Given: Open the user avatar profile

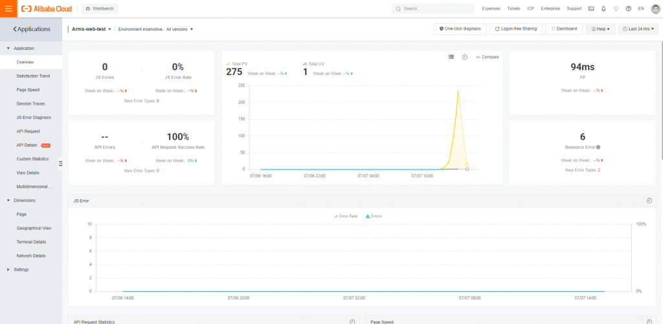Looking at the screenshot, I should coord(655,8).
